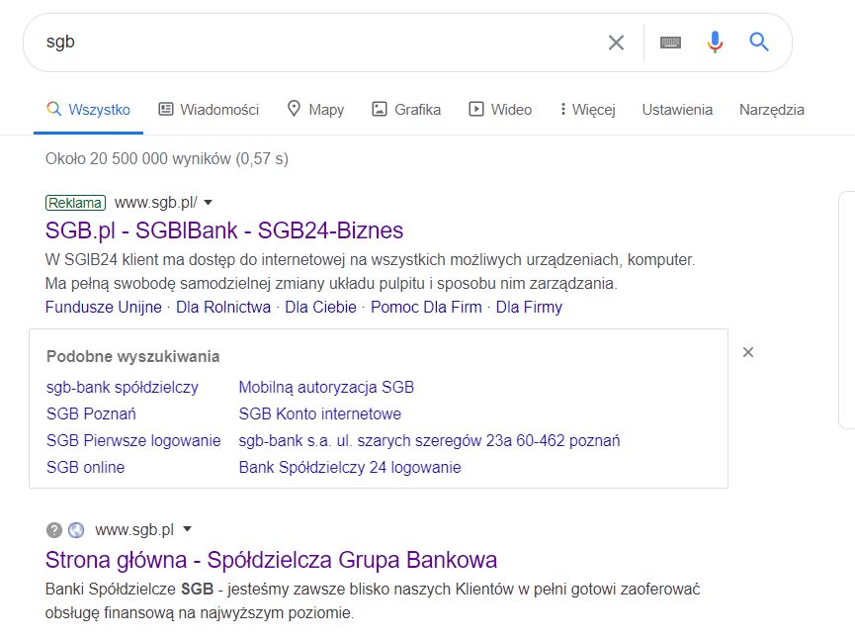Search for Mobilną autoryzacja SGB
855x640 pixels.
[326, 388]
